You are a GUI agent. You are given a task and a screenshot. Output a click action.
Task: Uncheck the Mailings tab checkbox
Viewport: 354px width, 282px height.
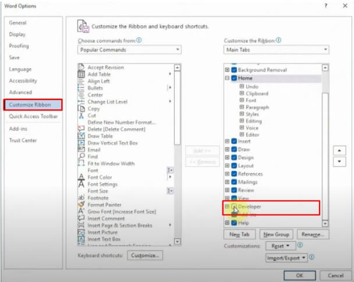[x=234, y=182]
